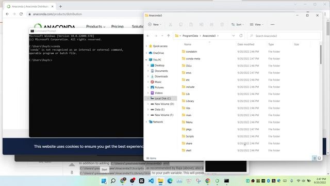Click the microphone tray icon
330x186 pixels.
[292, 181]
